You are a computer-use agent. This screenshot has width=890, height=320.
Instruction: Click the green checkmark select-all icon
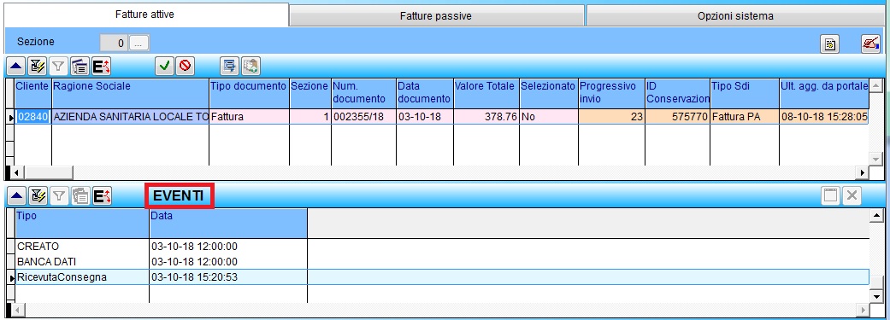165,67
